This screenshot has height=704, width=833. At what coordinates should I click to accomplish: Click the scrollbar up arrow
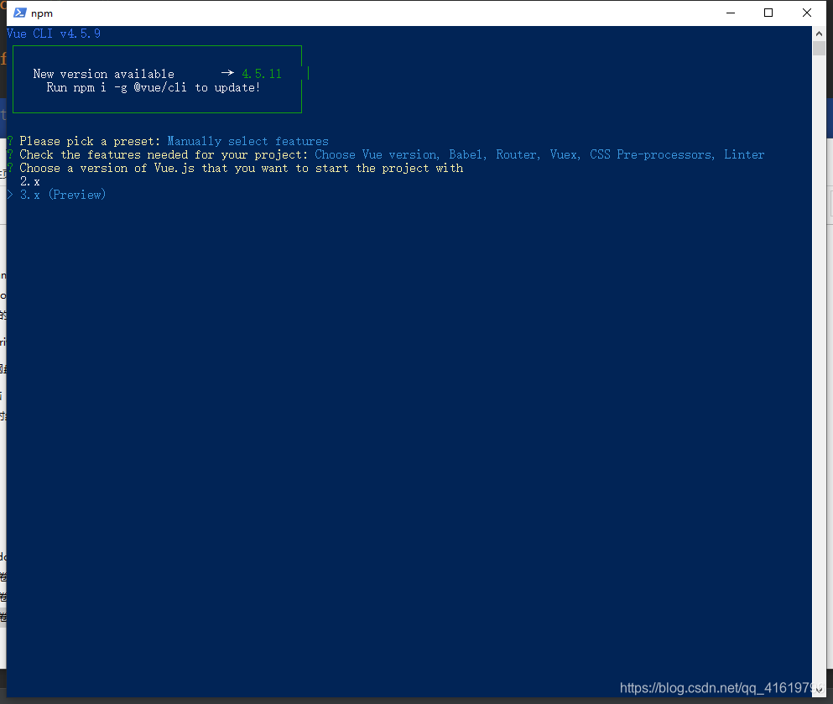(x=819, y=34)
